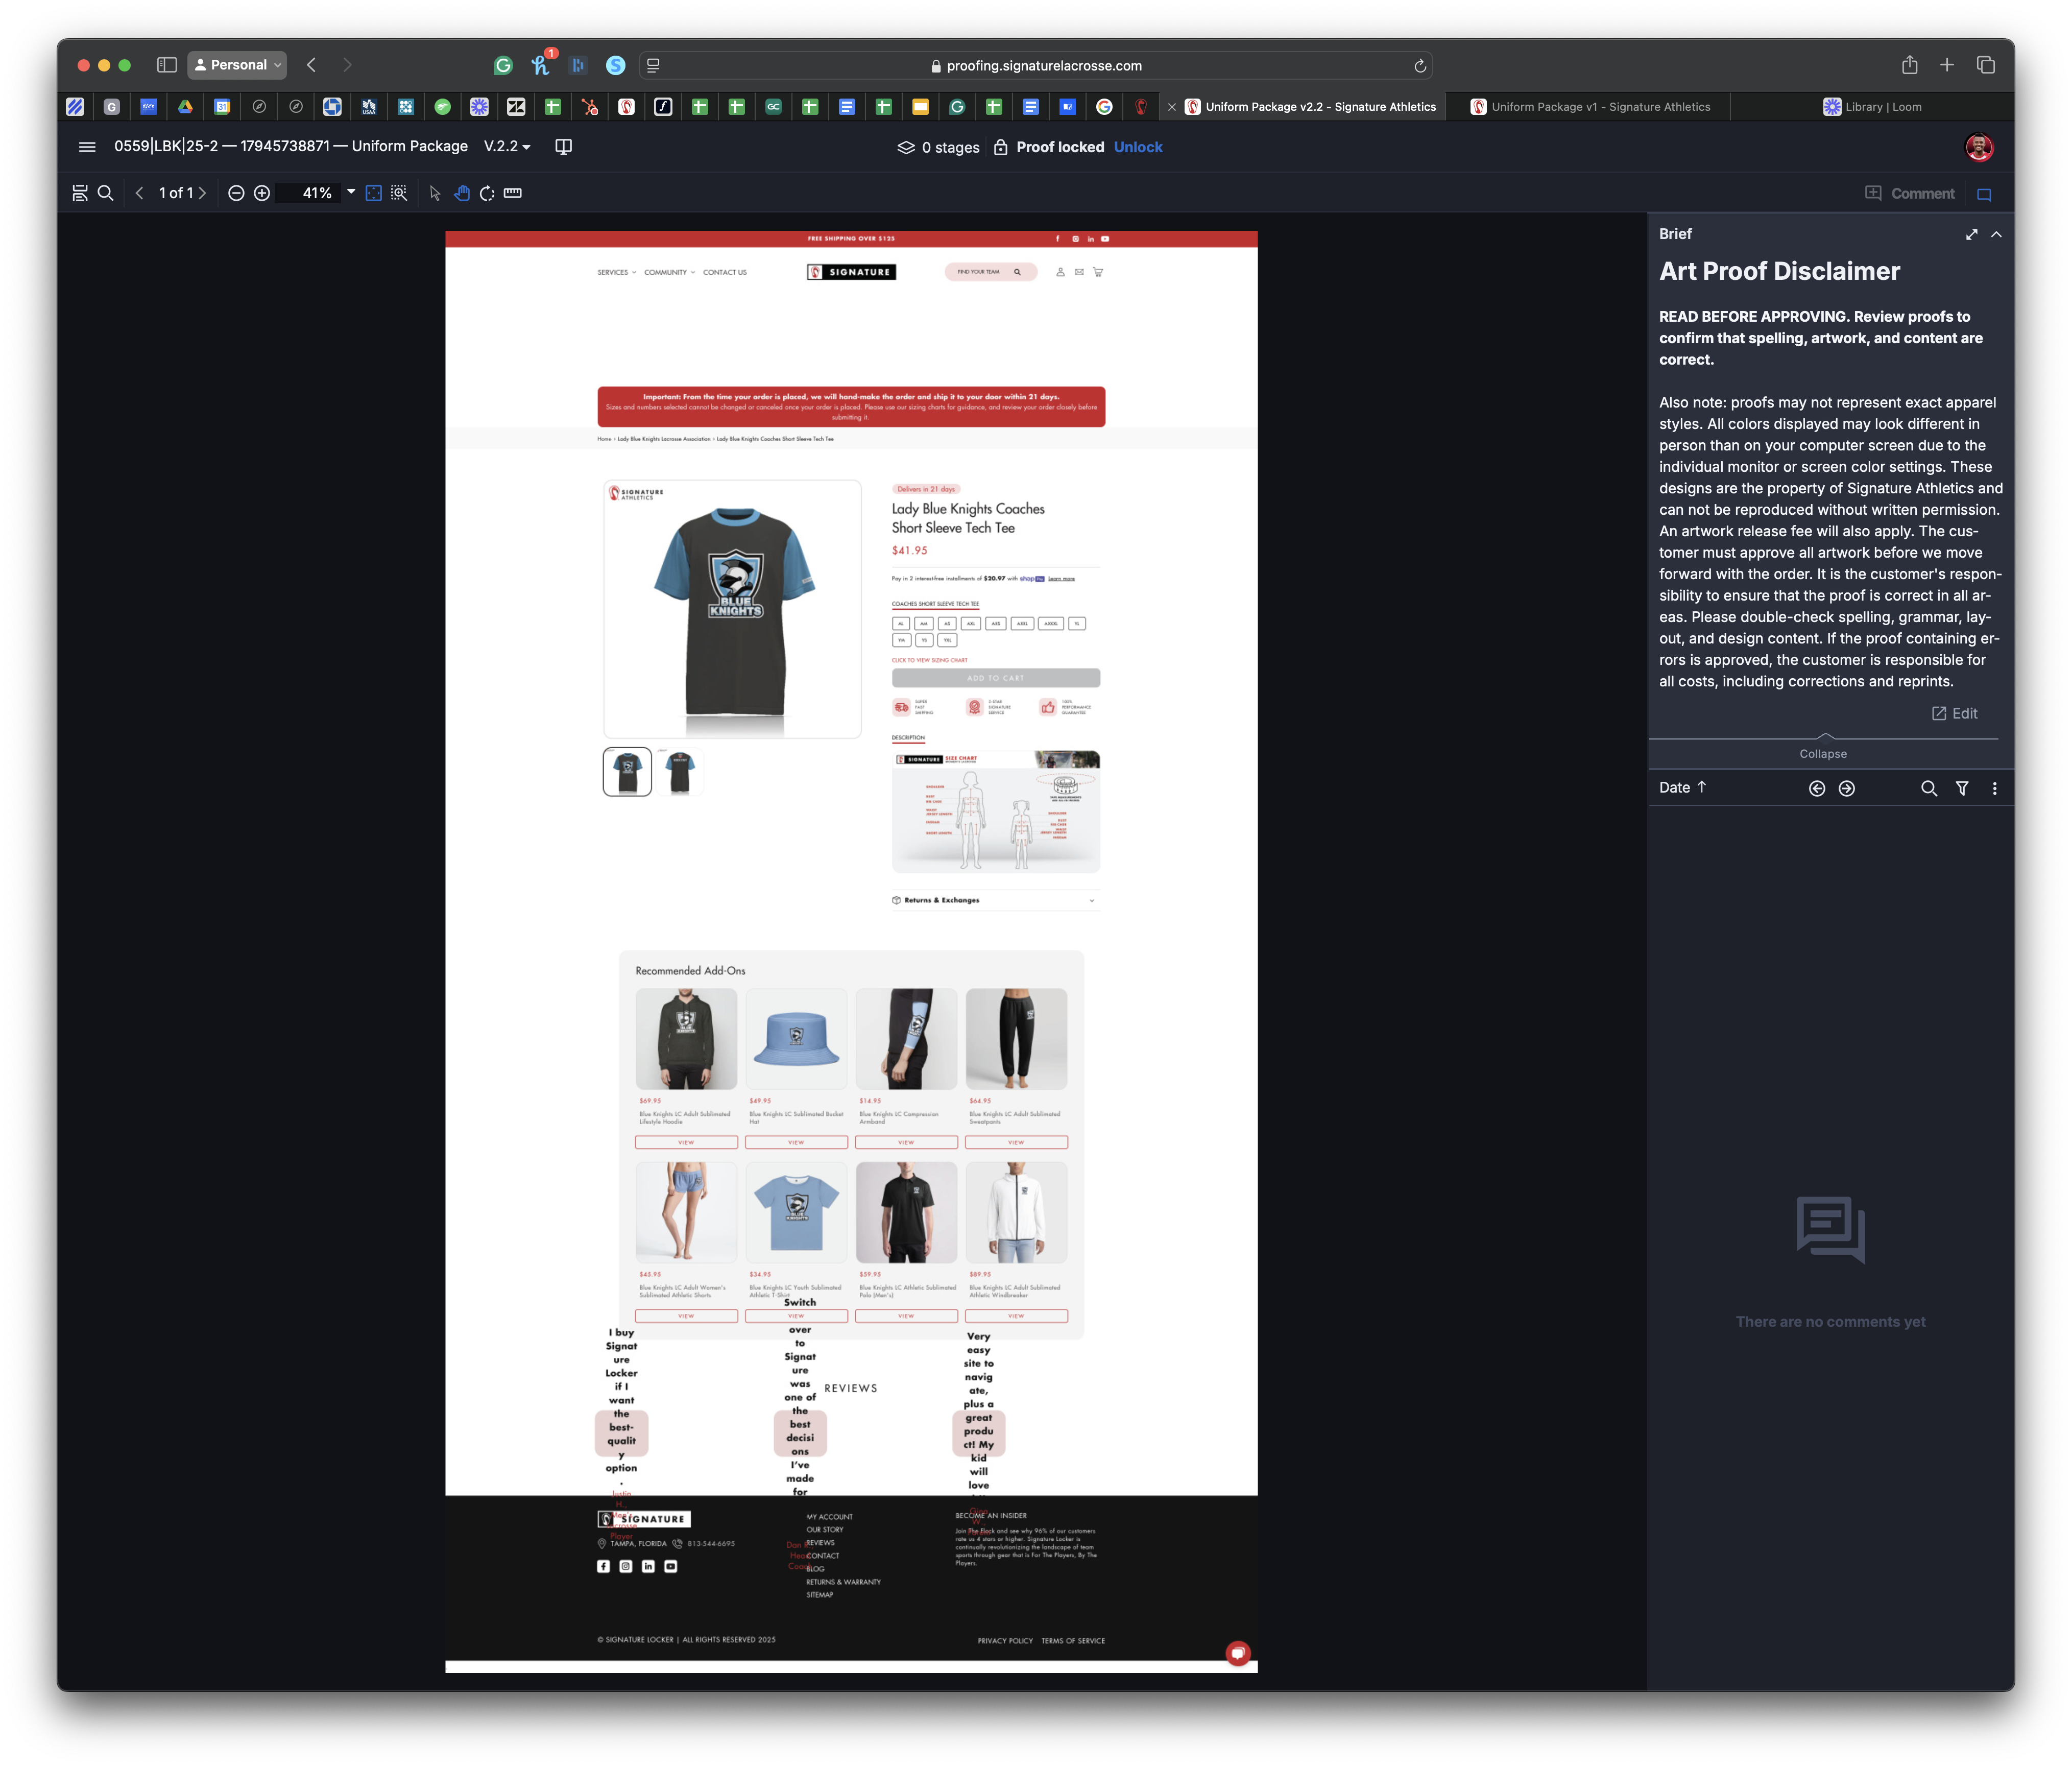Click the Unlock link
This screenshot has height=1767, width=2072.
1138,147
